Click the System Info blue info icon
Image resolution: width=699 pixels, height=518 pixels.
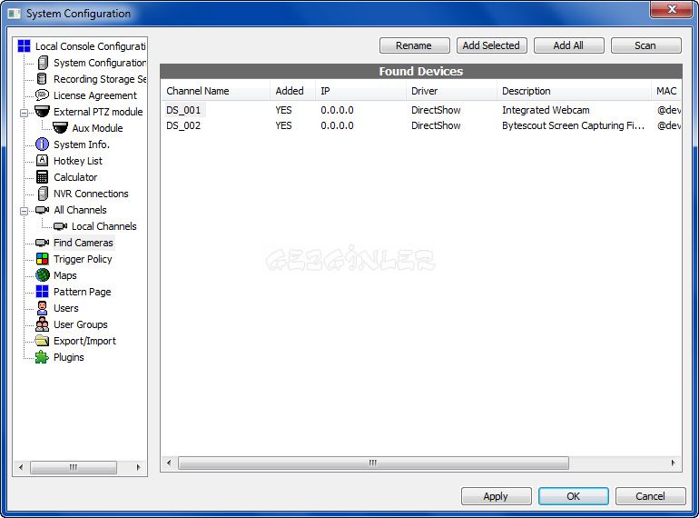[x=42, y=144]
